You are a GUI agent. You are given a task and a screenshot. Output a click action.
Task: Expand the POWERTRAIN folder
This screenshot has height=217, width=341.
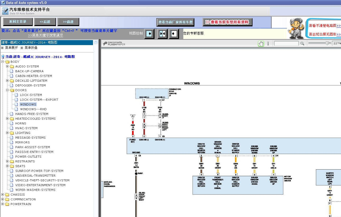pyautogui.click(x=3, y=204)
